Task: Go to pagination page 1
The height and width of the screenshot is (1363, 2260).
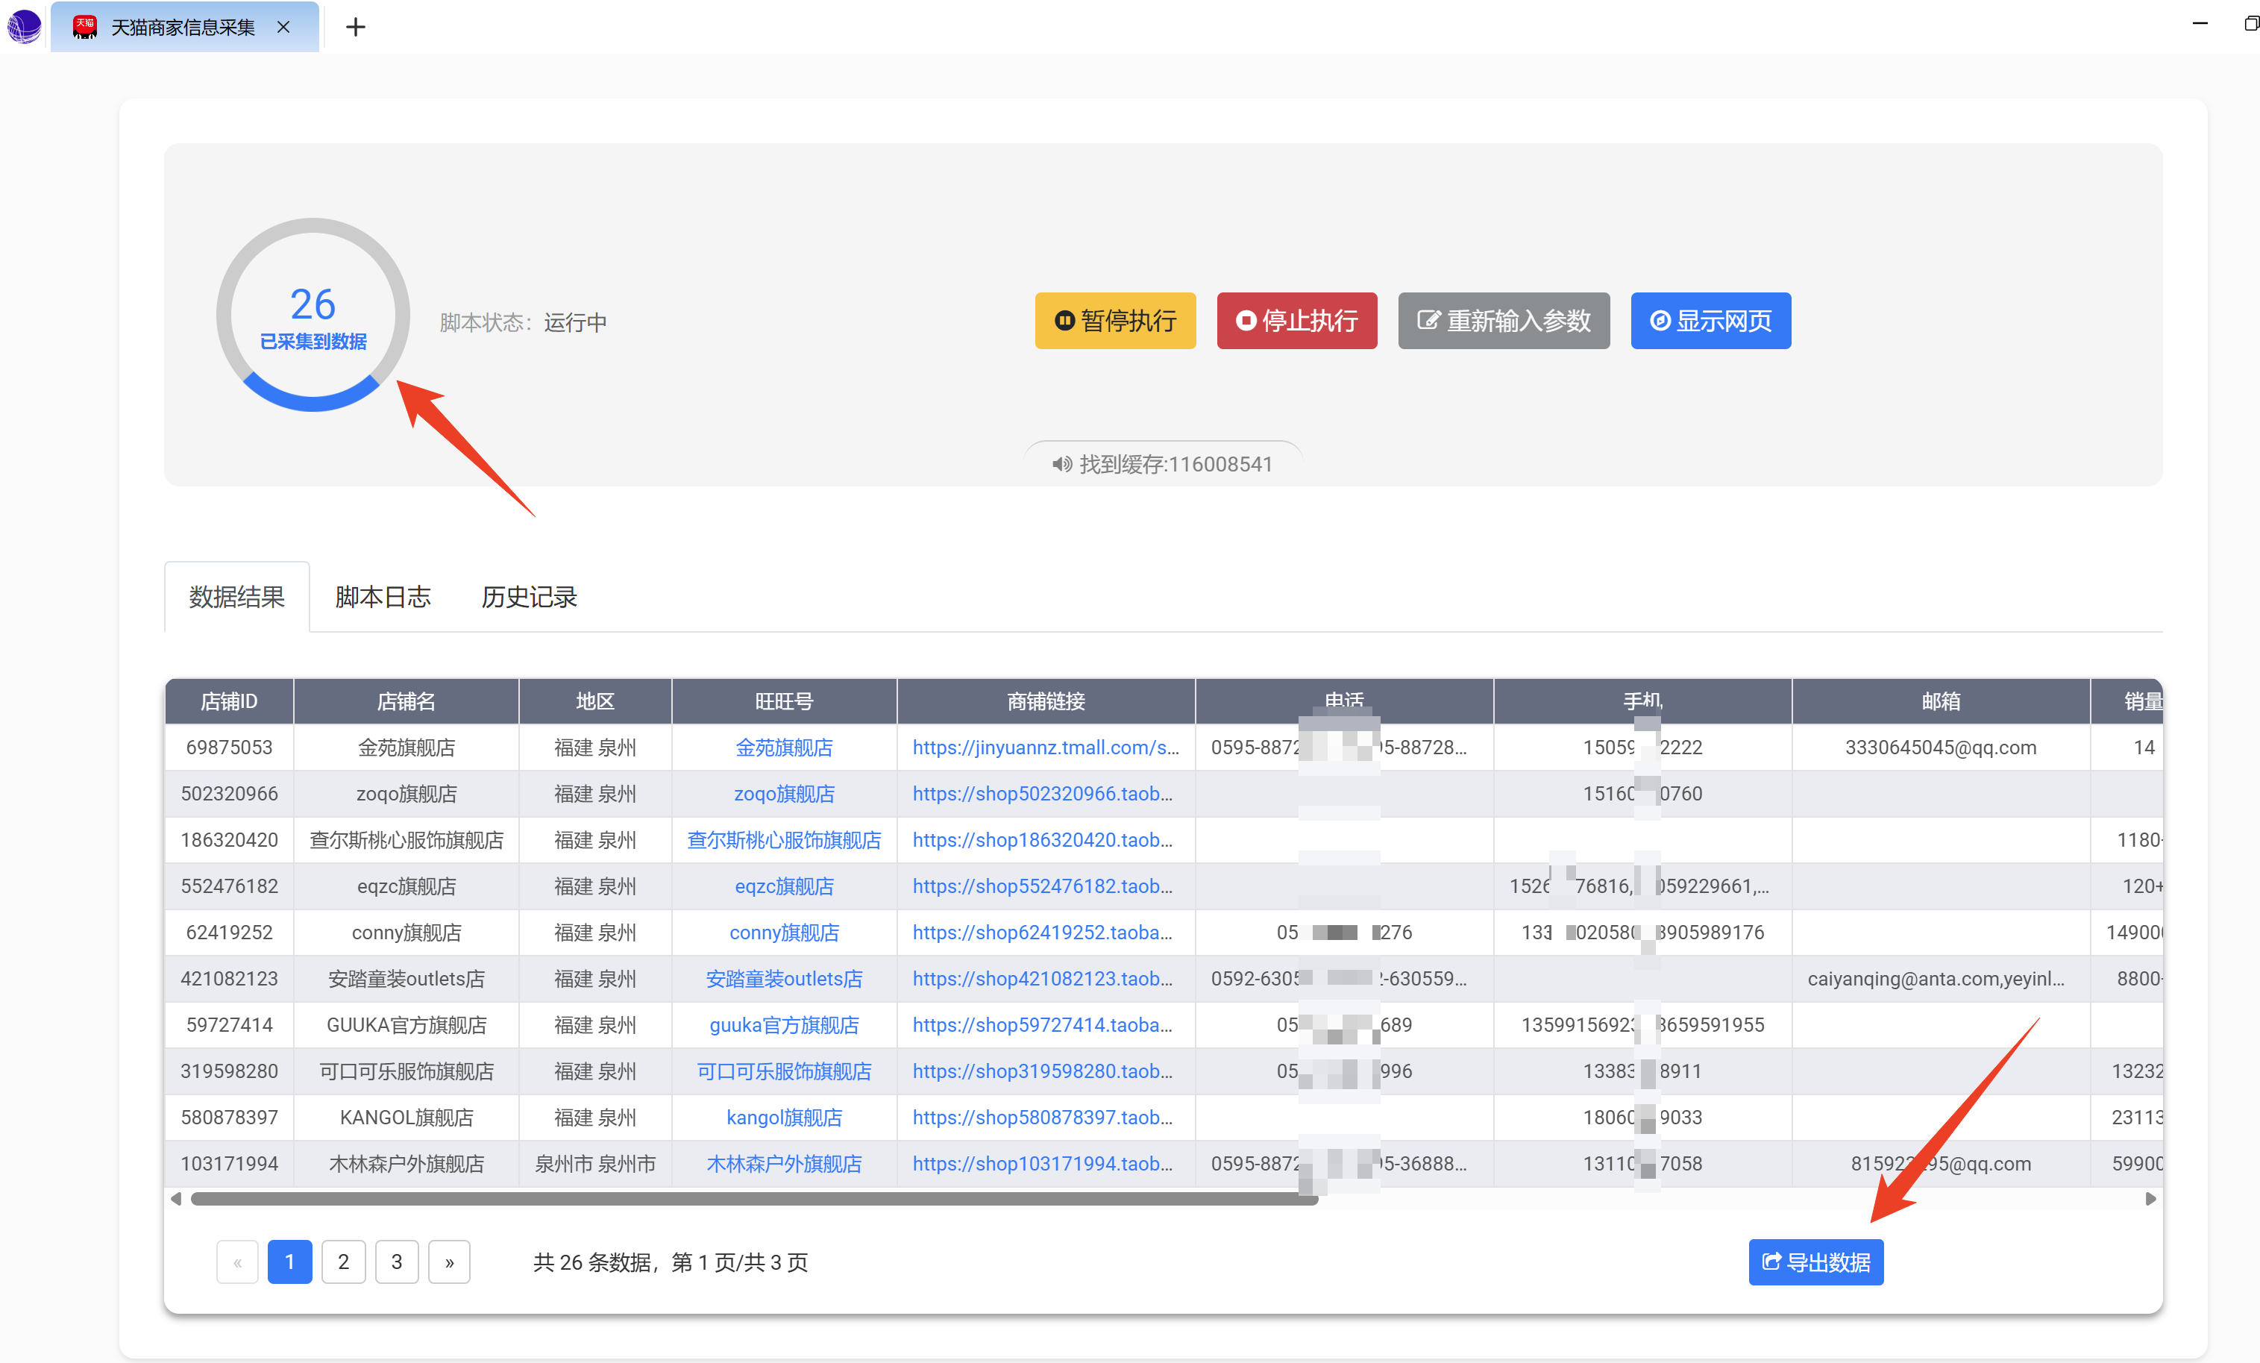Action: (290, 1262)
